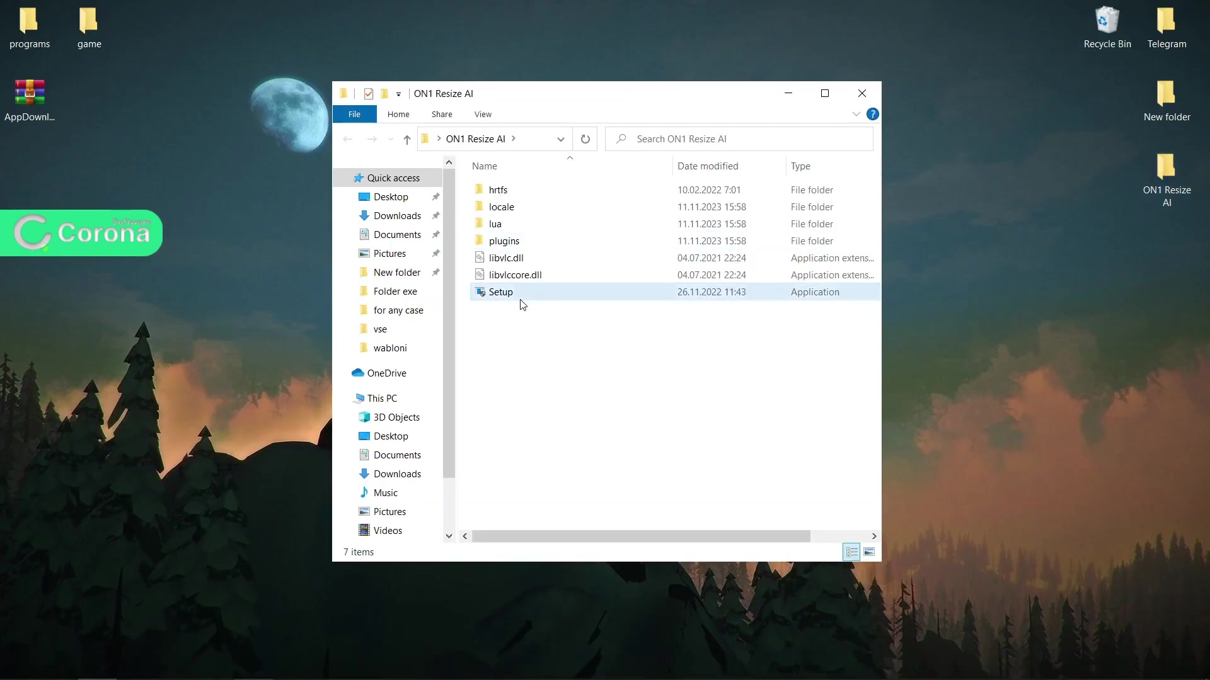
Task: Select the libvlccore.dll file icon
Action: (x=480, y=275)
